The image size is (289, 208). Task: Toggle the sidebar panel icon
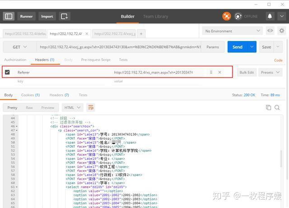tap(9, 16)
